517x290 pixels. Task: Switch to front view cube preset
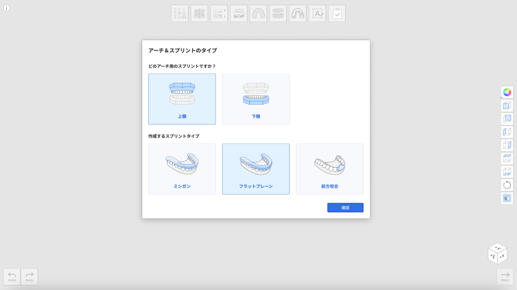pyautogui.click(x=507, y=105)
